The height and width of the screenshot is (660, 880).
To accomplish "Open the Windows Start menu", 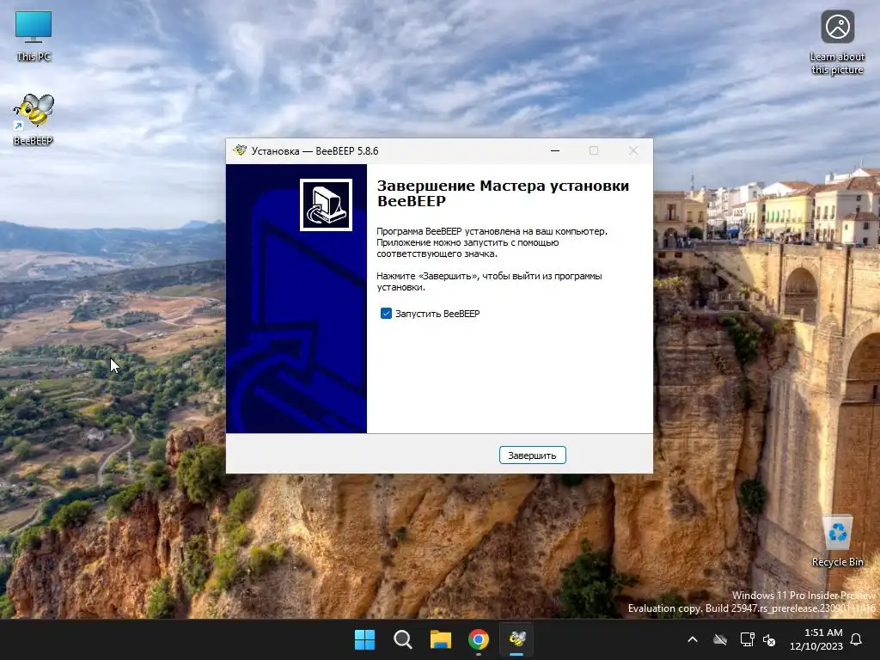I will click(364, 639).
